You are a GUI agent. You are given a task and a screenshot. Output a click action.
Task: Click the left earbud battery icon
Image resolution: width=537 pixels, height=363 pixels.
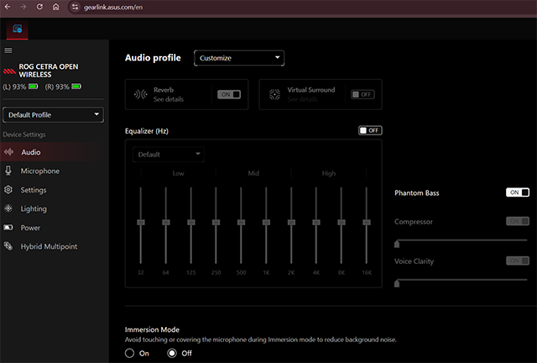point(34,87)
